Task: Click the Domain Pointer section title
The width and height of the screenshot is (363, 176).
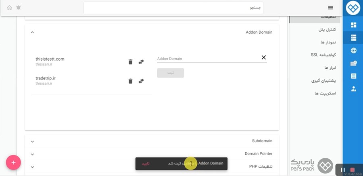Action: pyautogui.click(x=259, y=153)
